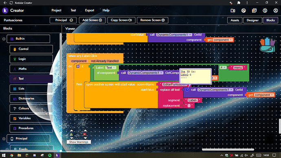Open the Help menu
The width and height of the screenshot is (281, 158).
(106, 11)
